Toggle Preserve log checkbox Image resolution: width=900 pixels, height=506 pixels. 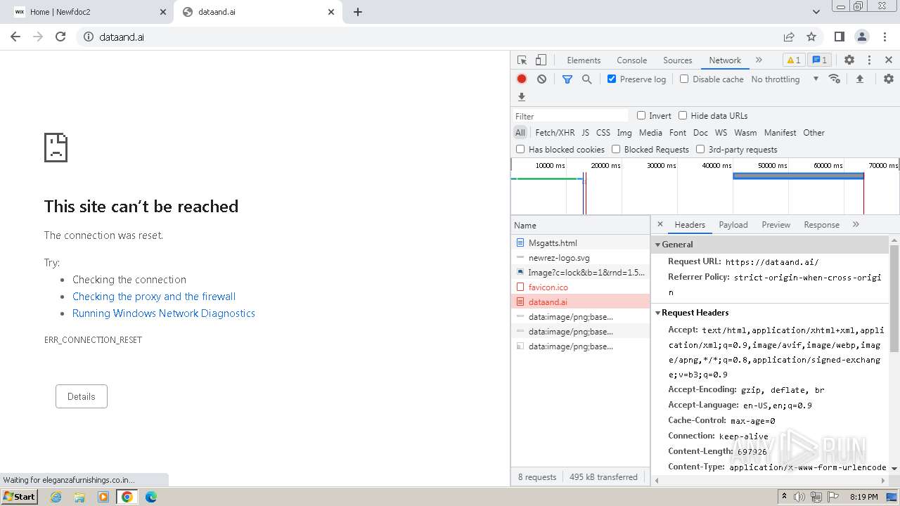[612, 79]
